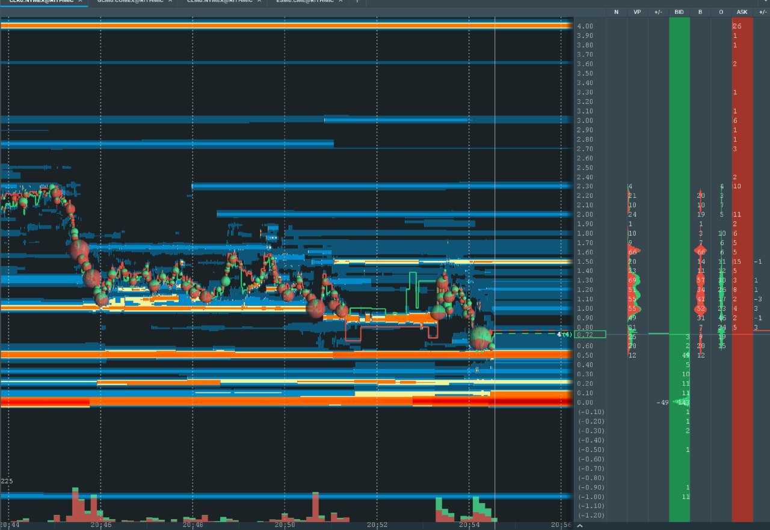This screenshot has height=530, width=770.
Task: Click the 3.00 price level label
Action: (x=585, y=120)
